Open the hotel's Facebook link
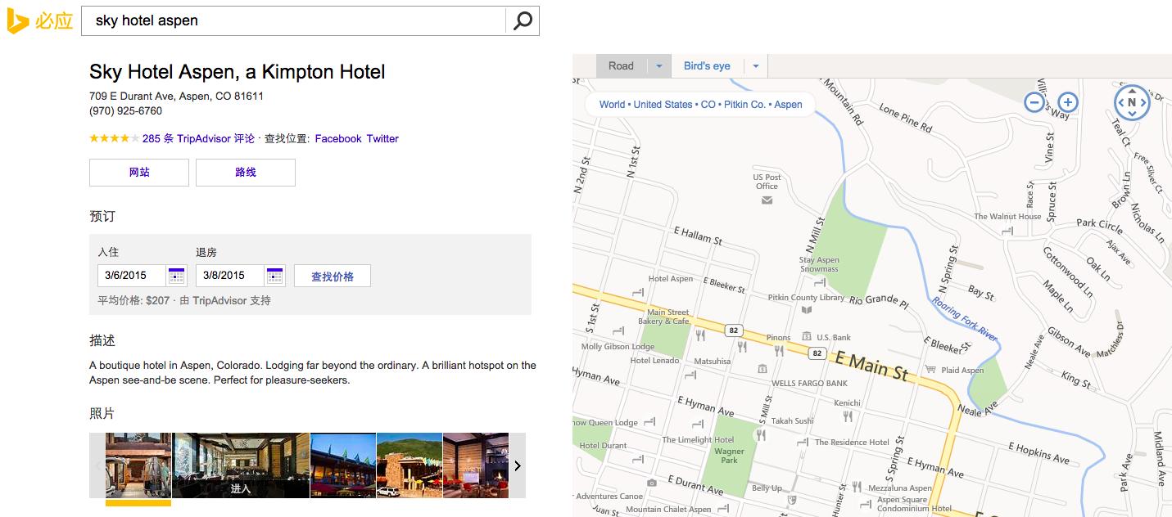 pyautogui.click(x=338, y=138)
